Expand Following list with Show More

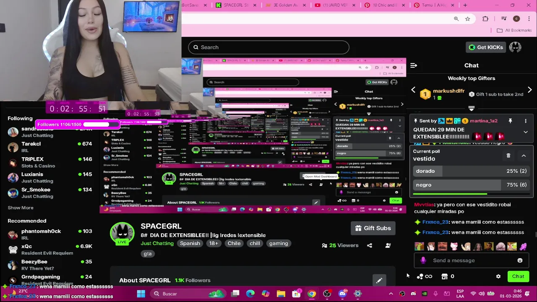(x=21, y=208)
